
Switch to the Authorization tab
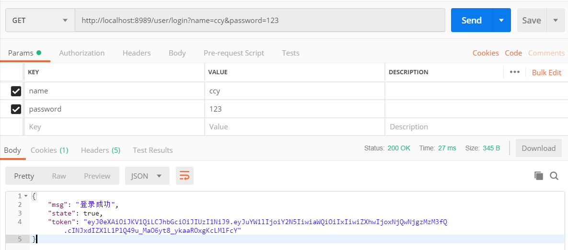(81, 53)
